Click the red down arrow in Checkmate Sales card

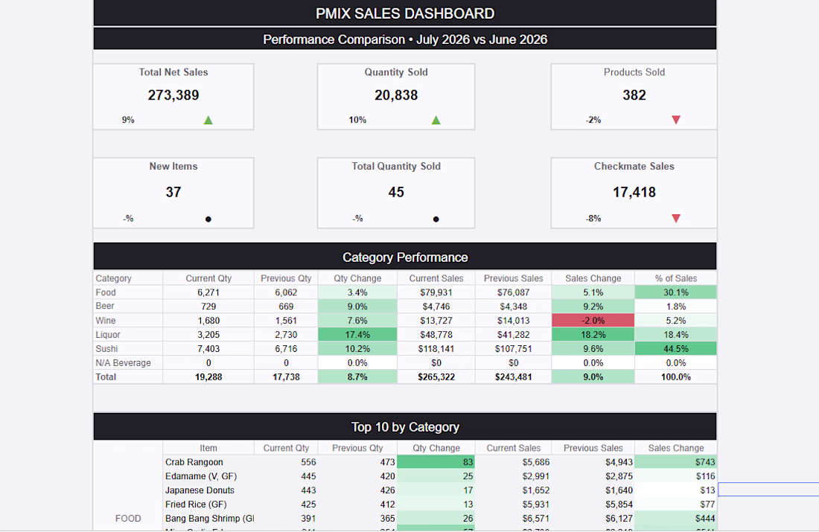click(x=676, y=218)
